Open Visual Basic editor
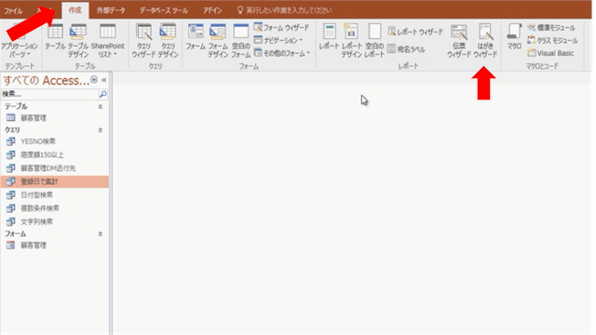Image resolution: width=596 pixels, height=335 pixels. pos(550,53)
